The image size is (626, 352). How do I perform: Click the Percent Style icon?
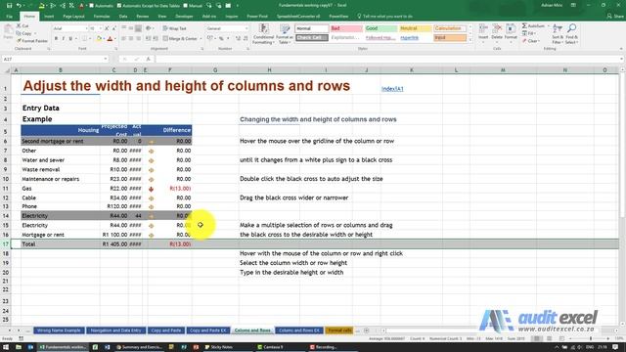click(221, 39)
